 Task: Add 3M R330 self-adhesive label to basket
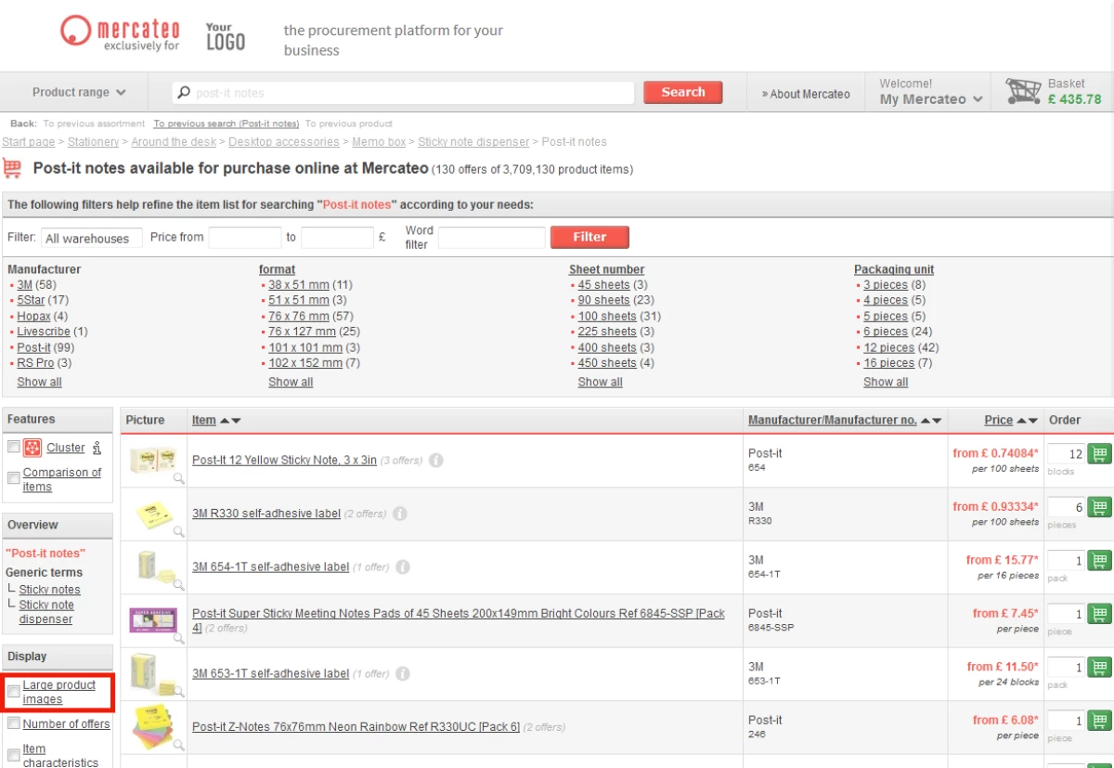pos(1100,507)
